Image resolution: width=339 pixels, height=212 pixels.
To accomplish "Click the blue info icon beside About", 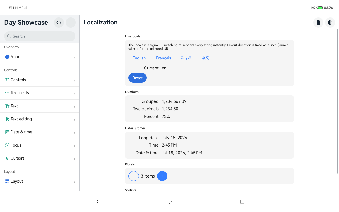I will [x=7, y=57].
